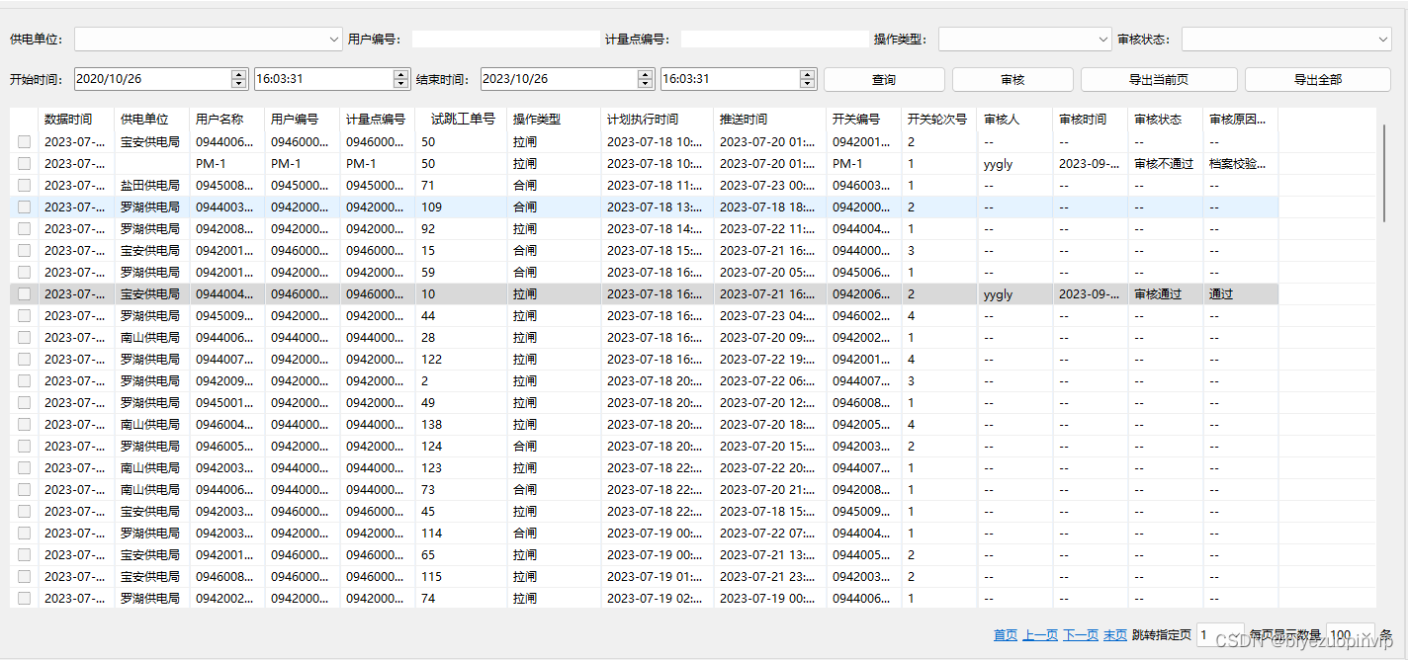The width and height of the screenshot is (1408, 660).
Task: Click the 供电单位 column header
Action: pyautogui.click(x=152, y=119)
